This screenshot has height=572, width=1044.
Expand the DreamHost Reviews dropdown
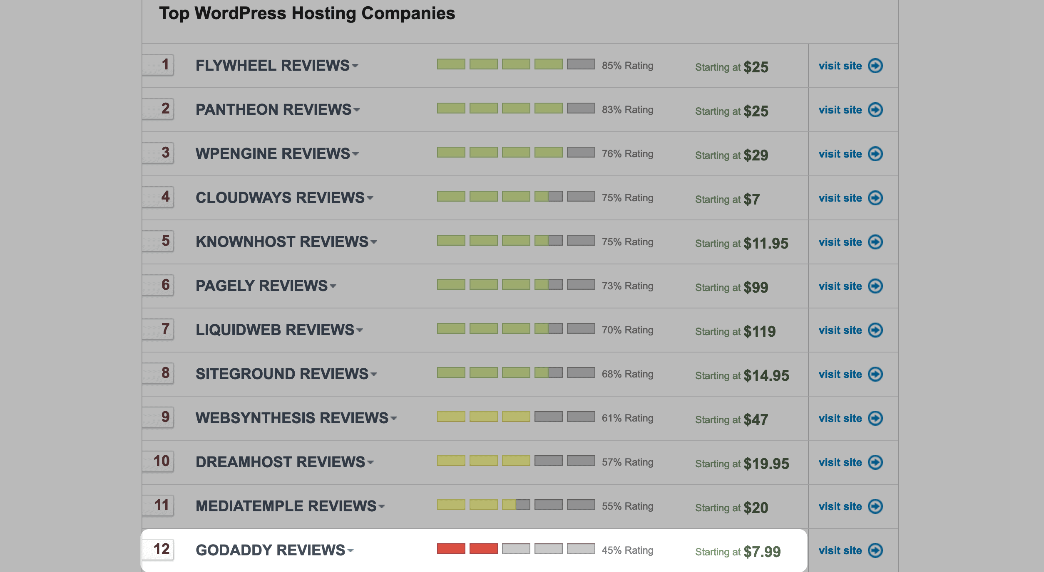[x=370, y=462]
